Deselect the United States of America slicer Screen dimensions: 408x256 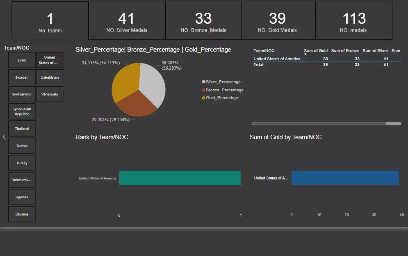[49, 60]
